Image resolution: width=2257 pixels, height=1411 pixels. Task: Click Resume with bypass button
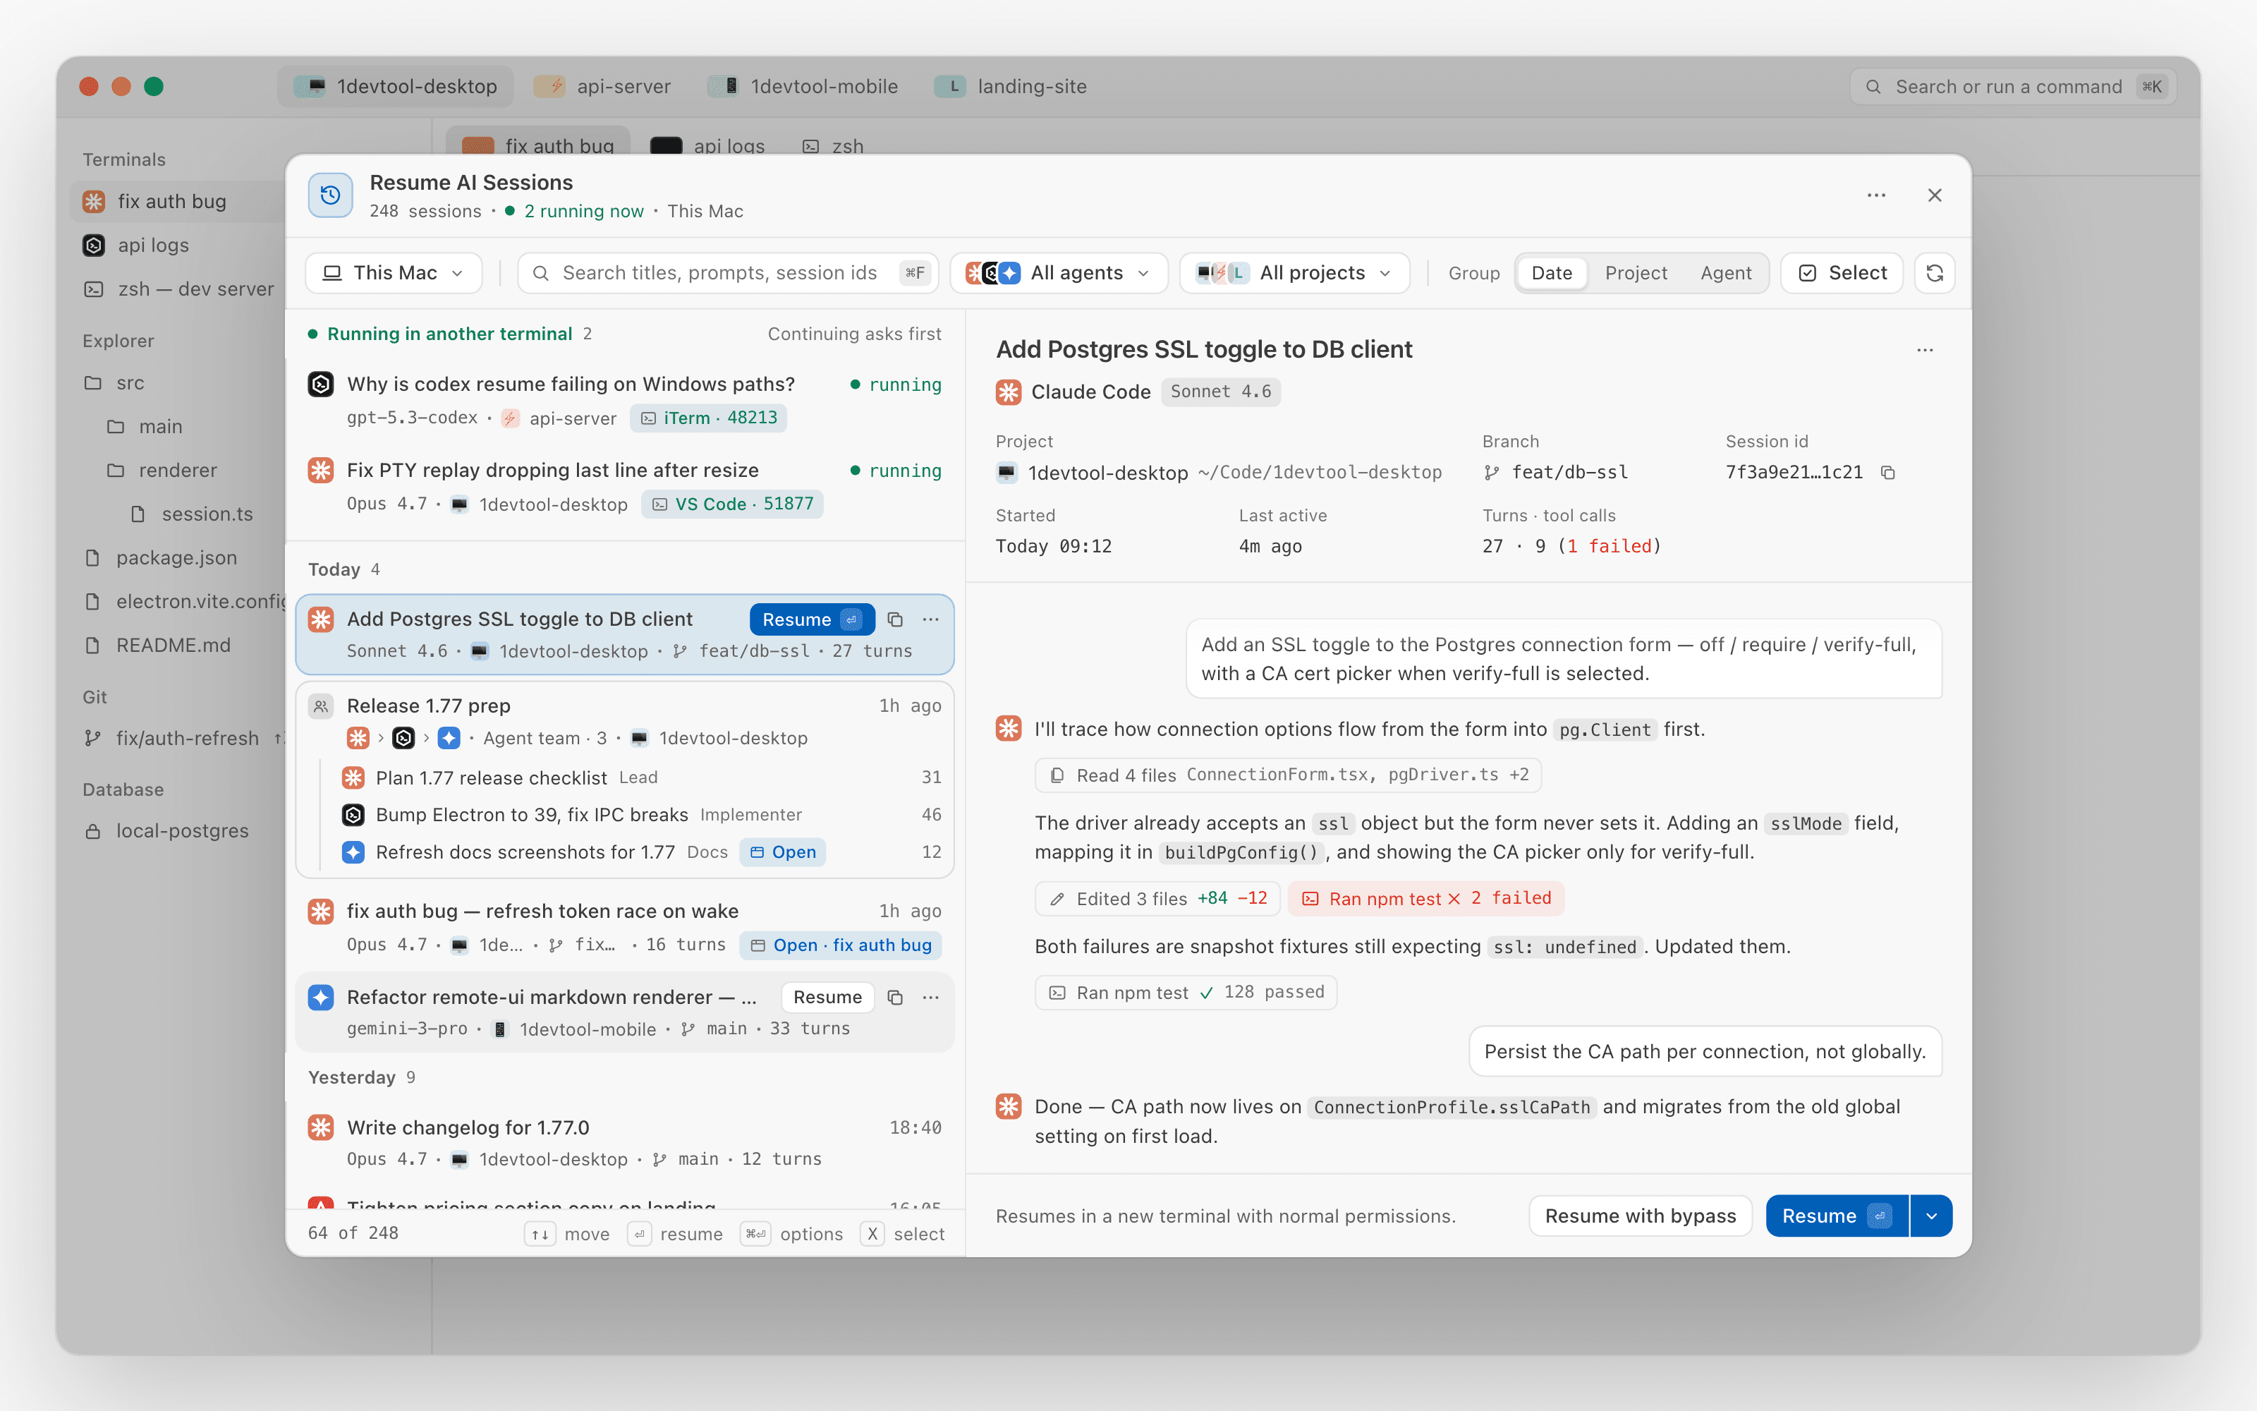tap(1641, 1216)
